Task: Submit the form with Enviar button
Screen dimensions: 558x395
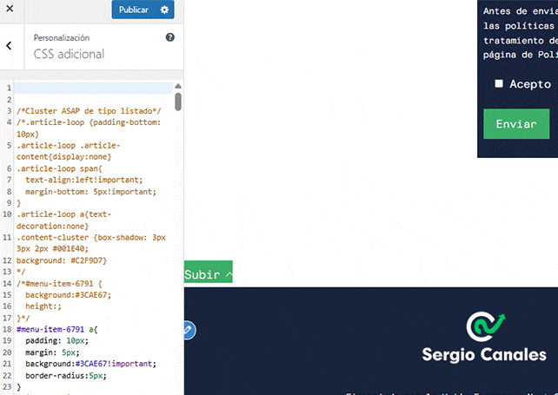Action: coord(516,124)
